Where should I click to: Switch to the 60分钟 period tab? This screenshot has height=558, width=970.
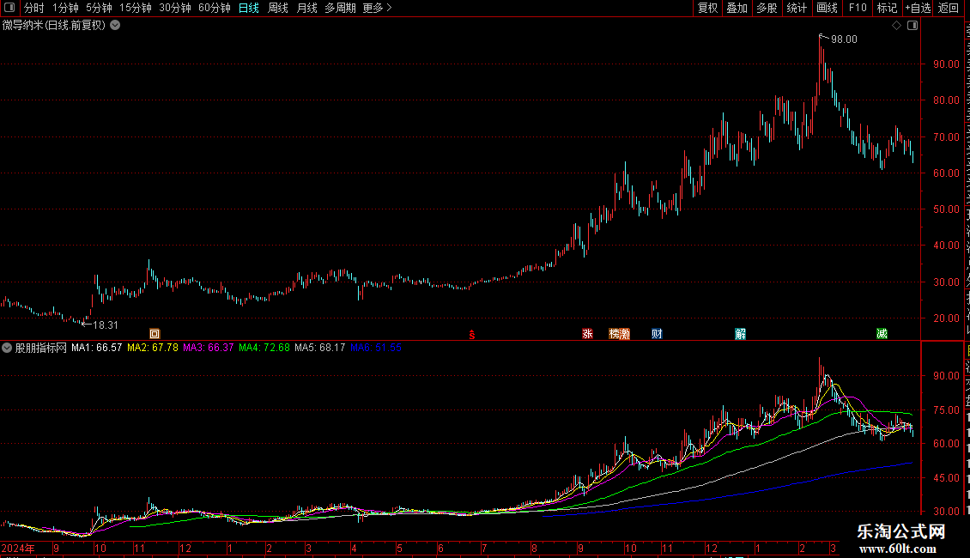[x=214, y=8]
